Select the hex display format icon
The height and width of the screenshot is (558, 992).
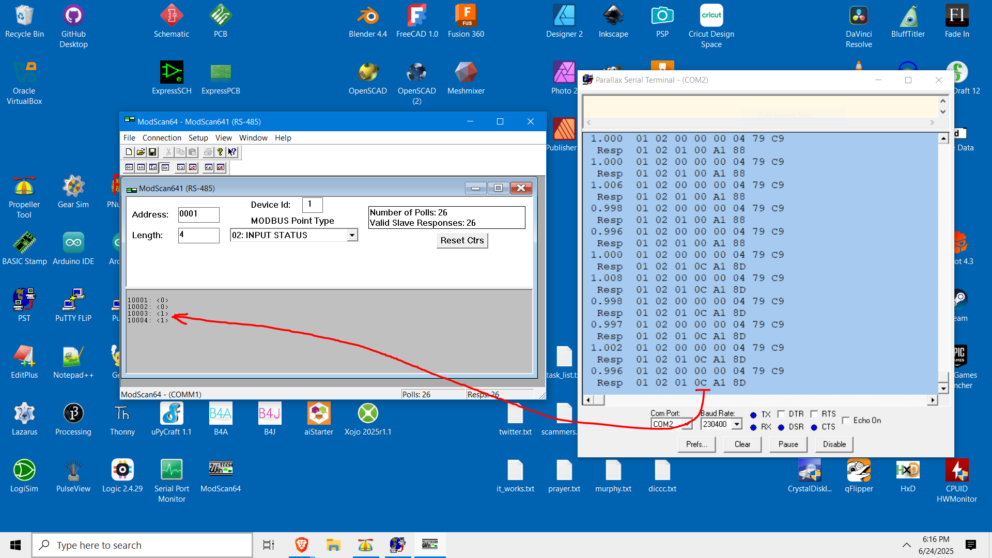click(x=165, y=167)
